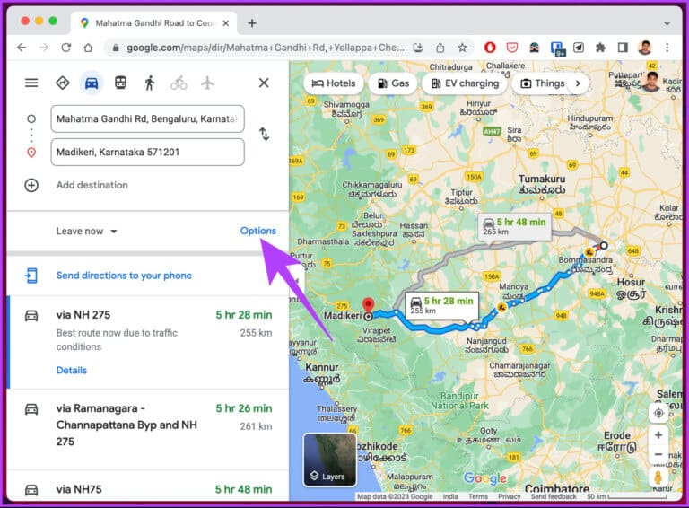This screenshot has width=689, height=508.
Task: Click Send feedback link
Action: pos(554,496)
